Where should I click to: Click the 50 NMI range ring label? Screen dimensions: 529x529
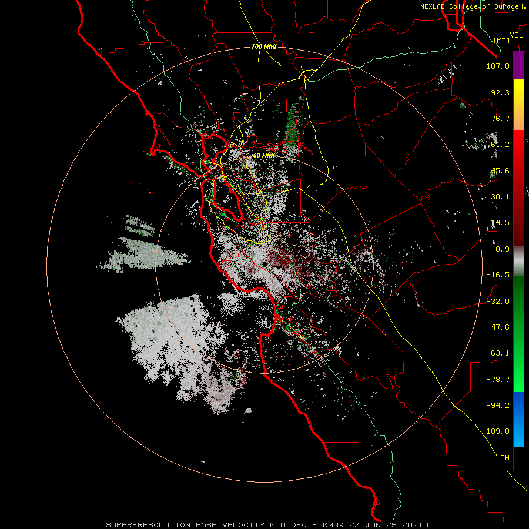tap(264, 155)
